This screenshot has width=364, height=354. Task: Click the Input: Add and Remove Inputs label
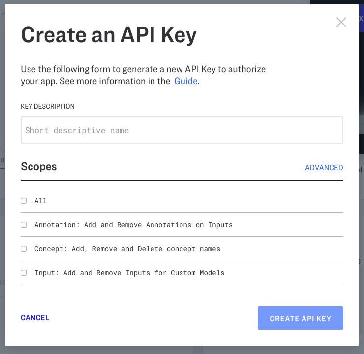coord(129,273)
